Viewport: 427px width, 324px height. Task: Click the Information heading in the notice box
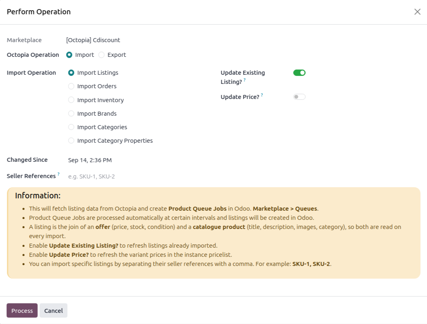(x=38, y=196)
